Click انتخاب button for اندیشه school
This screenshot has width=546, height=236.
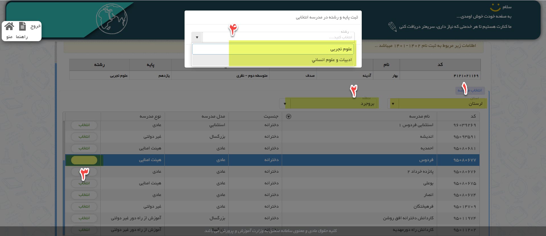point(84,137)
